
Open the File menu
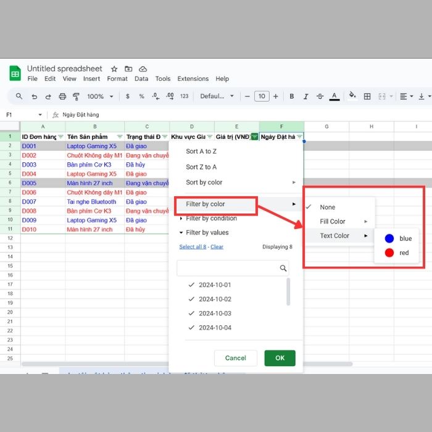point(33,79)
